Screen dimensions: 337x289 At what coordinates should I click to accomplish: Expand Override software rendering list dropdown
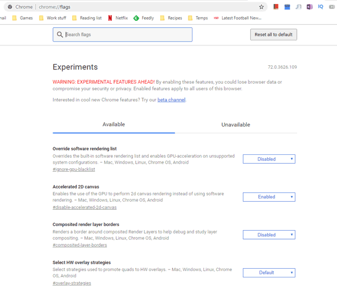[x=269, y=159]
